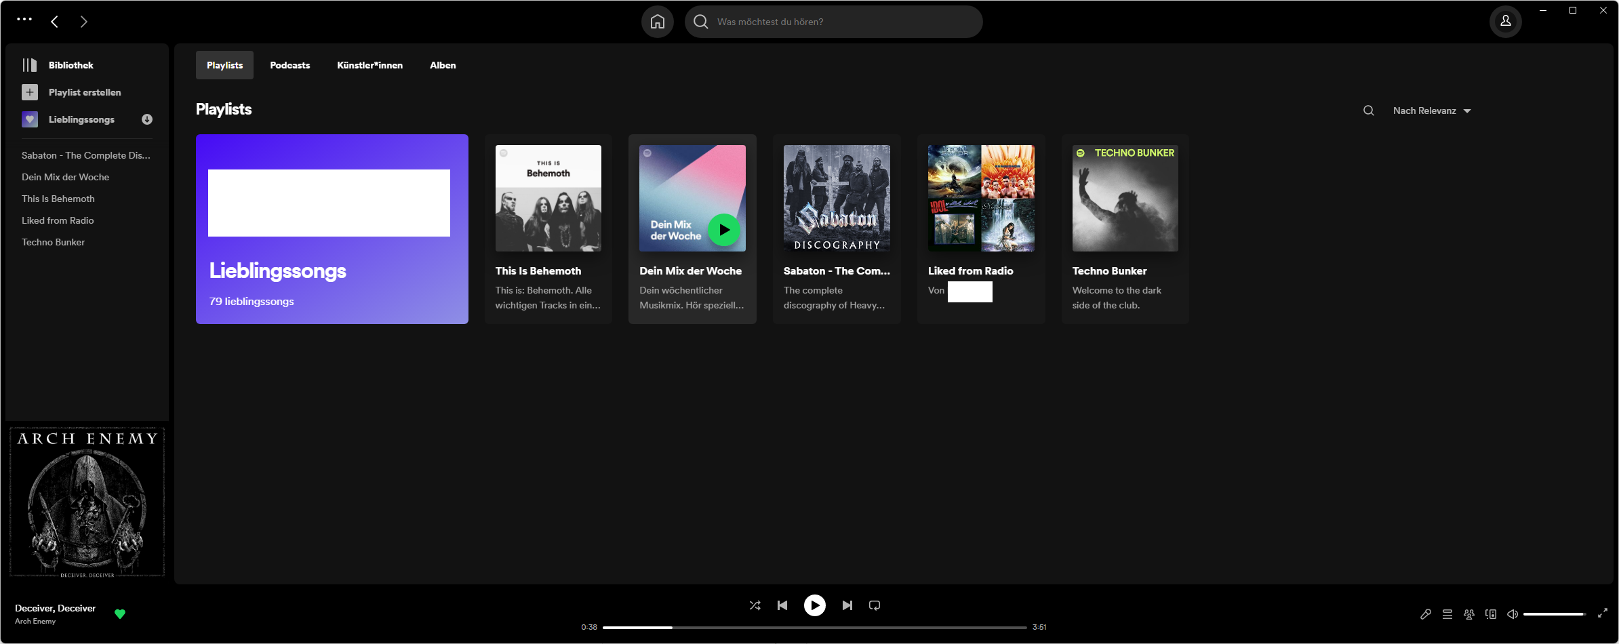This screenshot has width=1619, height=644.
Task: Show Connect to a device panel
Action: [1491, 614]
